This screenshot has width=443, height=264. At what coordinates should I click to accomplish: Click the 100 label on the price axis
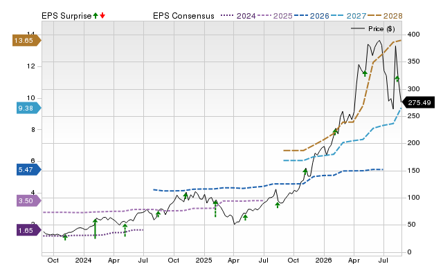(414, 198)
